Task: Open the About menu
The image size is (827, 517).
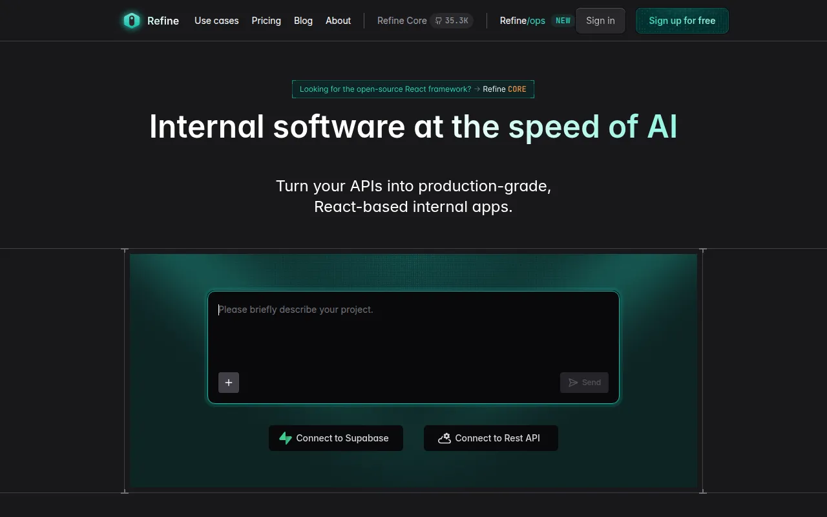Action: (338, 21)
